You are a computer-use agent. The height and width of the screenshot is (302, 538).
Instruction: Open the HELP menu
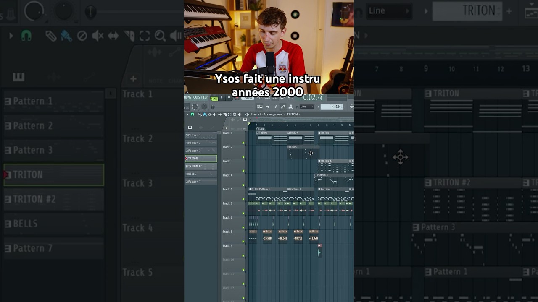[x=204, y=97]
